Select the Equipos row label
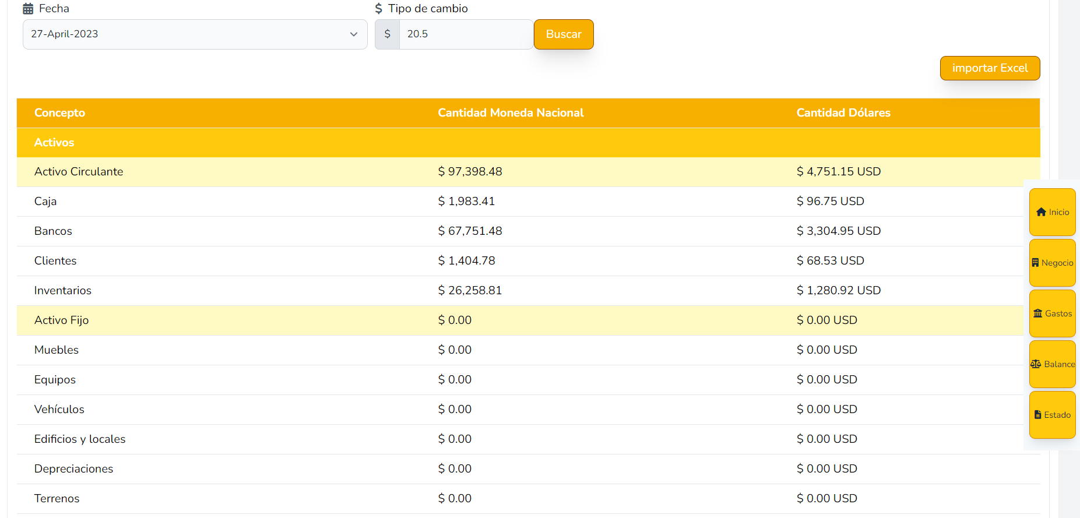The width and height of the screenshot is (1080, 518). [55, 380]
